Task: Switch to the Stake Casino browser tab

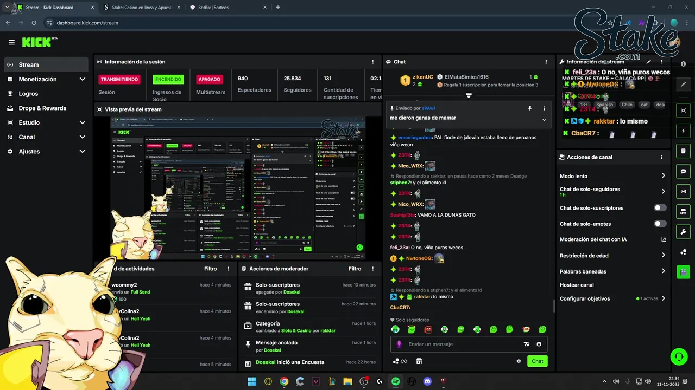Action: tap(142, 8)
